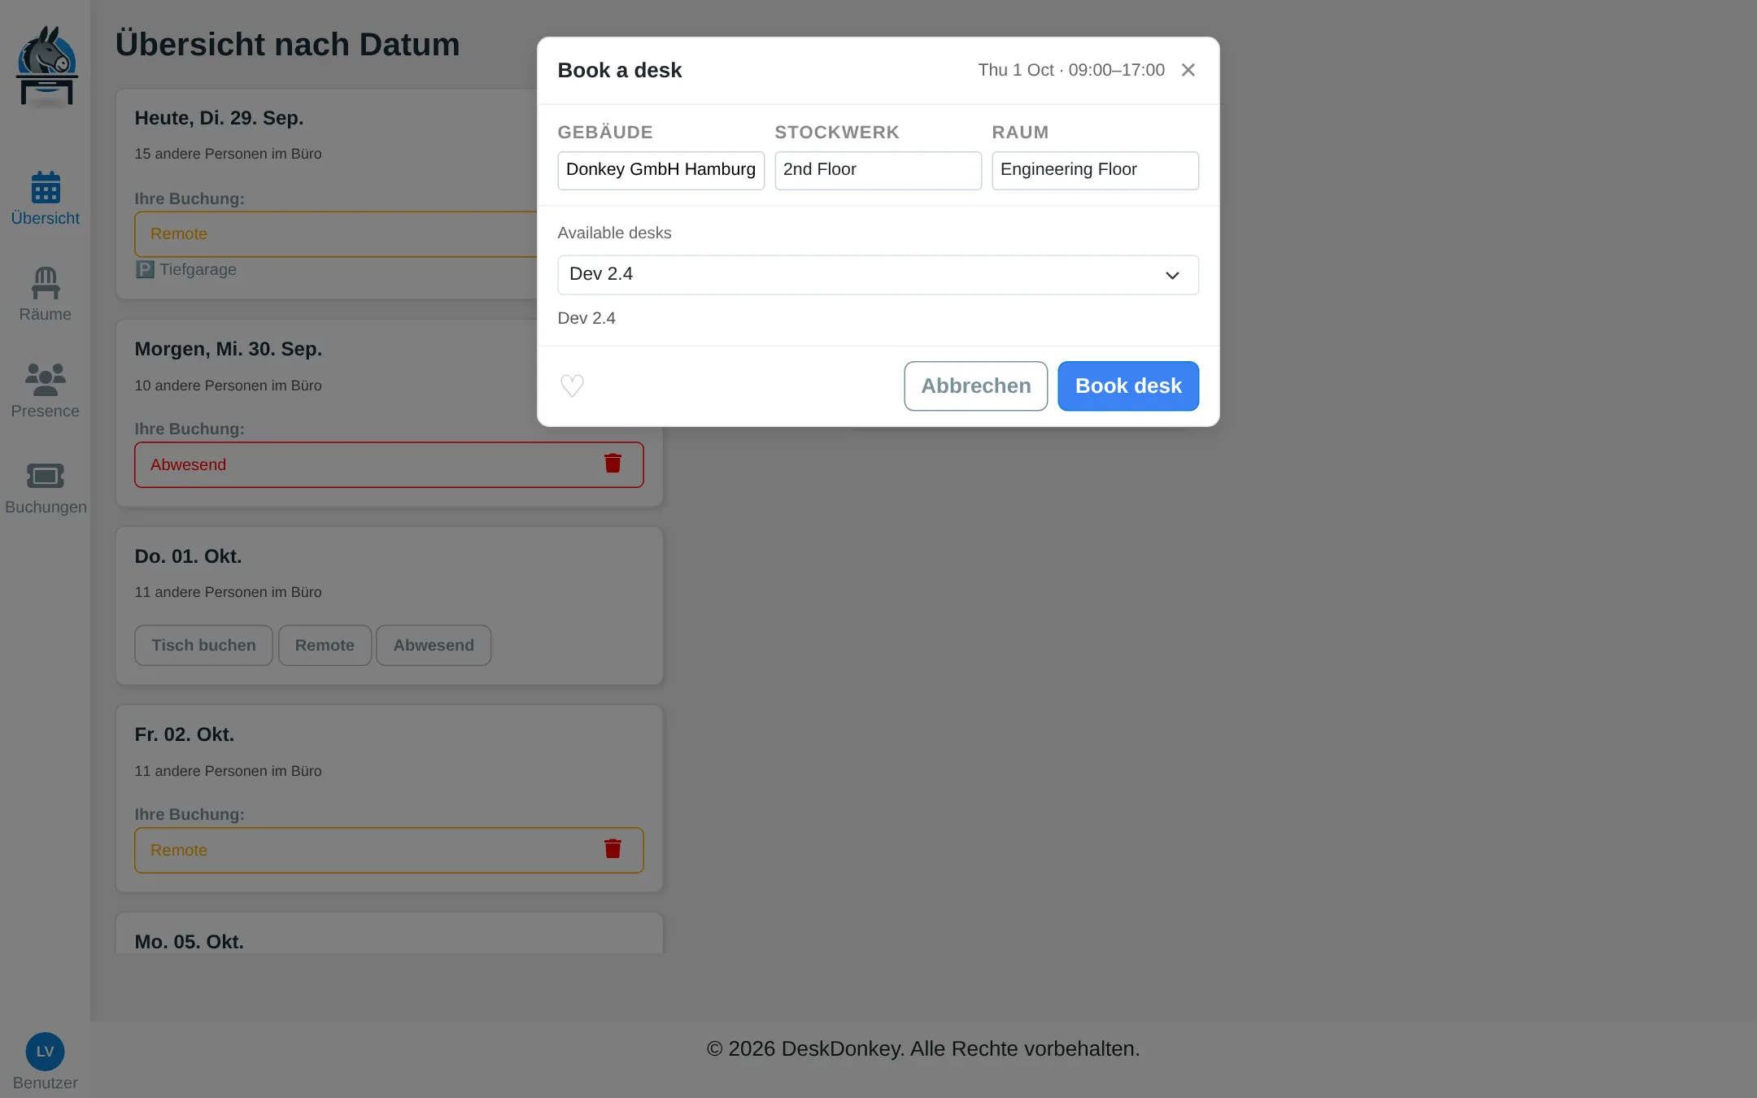Confirm with the Book desk button
Image resolution: width=1757 pixels, height=1098 pixels.
tap(1128, 386)
